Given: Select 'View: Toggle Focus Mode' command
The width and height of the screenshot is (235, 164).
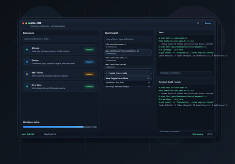Looking at the screenshot, I should coord(128,78).
